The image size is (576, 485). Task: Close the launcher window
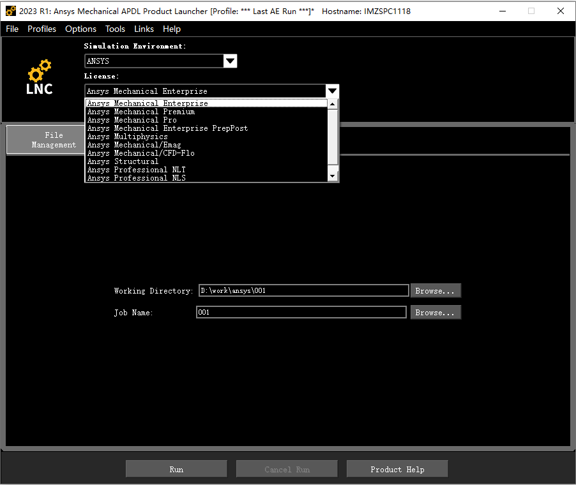pyautogui.click(x=561, y=11)
